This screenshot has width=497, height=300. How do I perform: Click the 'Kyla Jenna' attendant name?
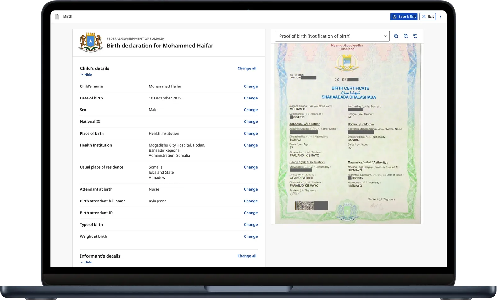coord(157,201)
